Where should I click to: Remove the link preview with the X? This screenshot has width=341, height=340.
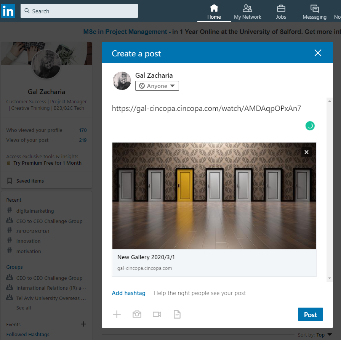pyautogui.click(x=306, y=152)
